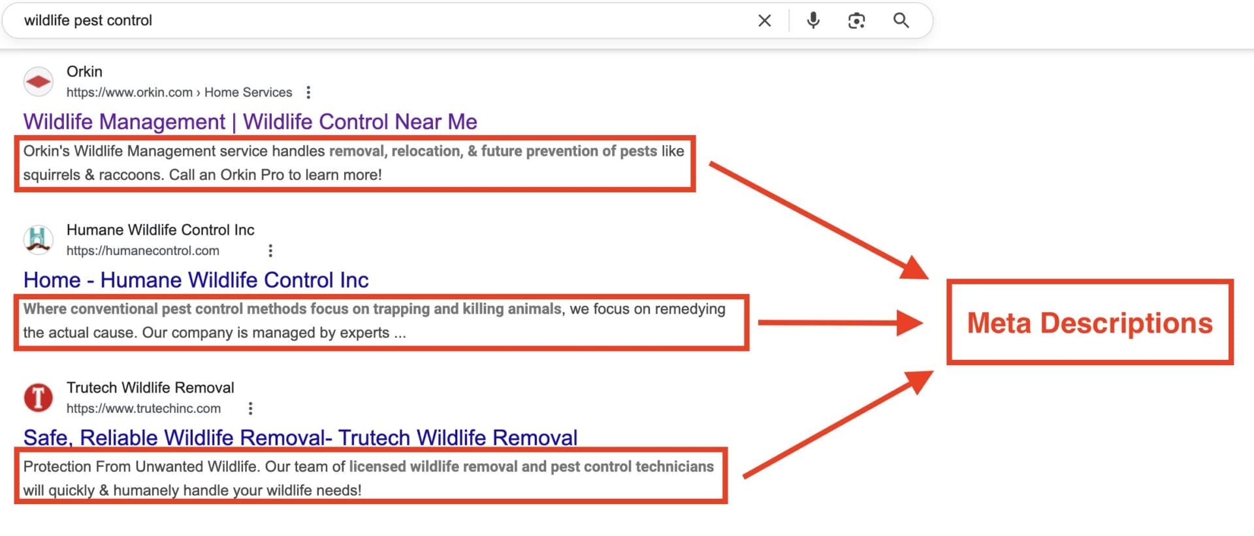Click the 'Orkin' site name text
This screenshot has width=1254, height=536.
point(84,72)
